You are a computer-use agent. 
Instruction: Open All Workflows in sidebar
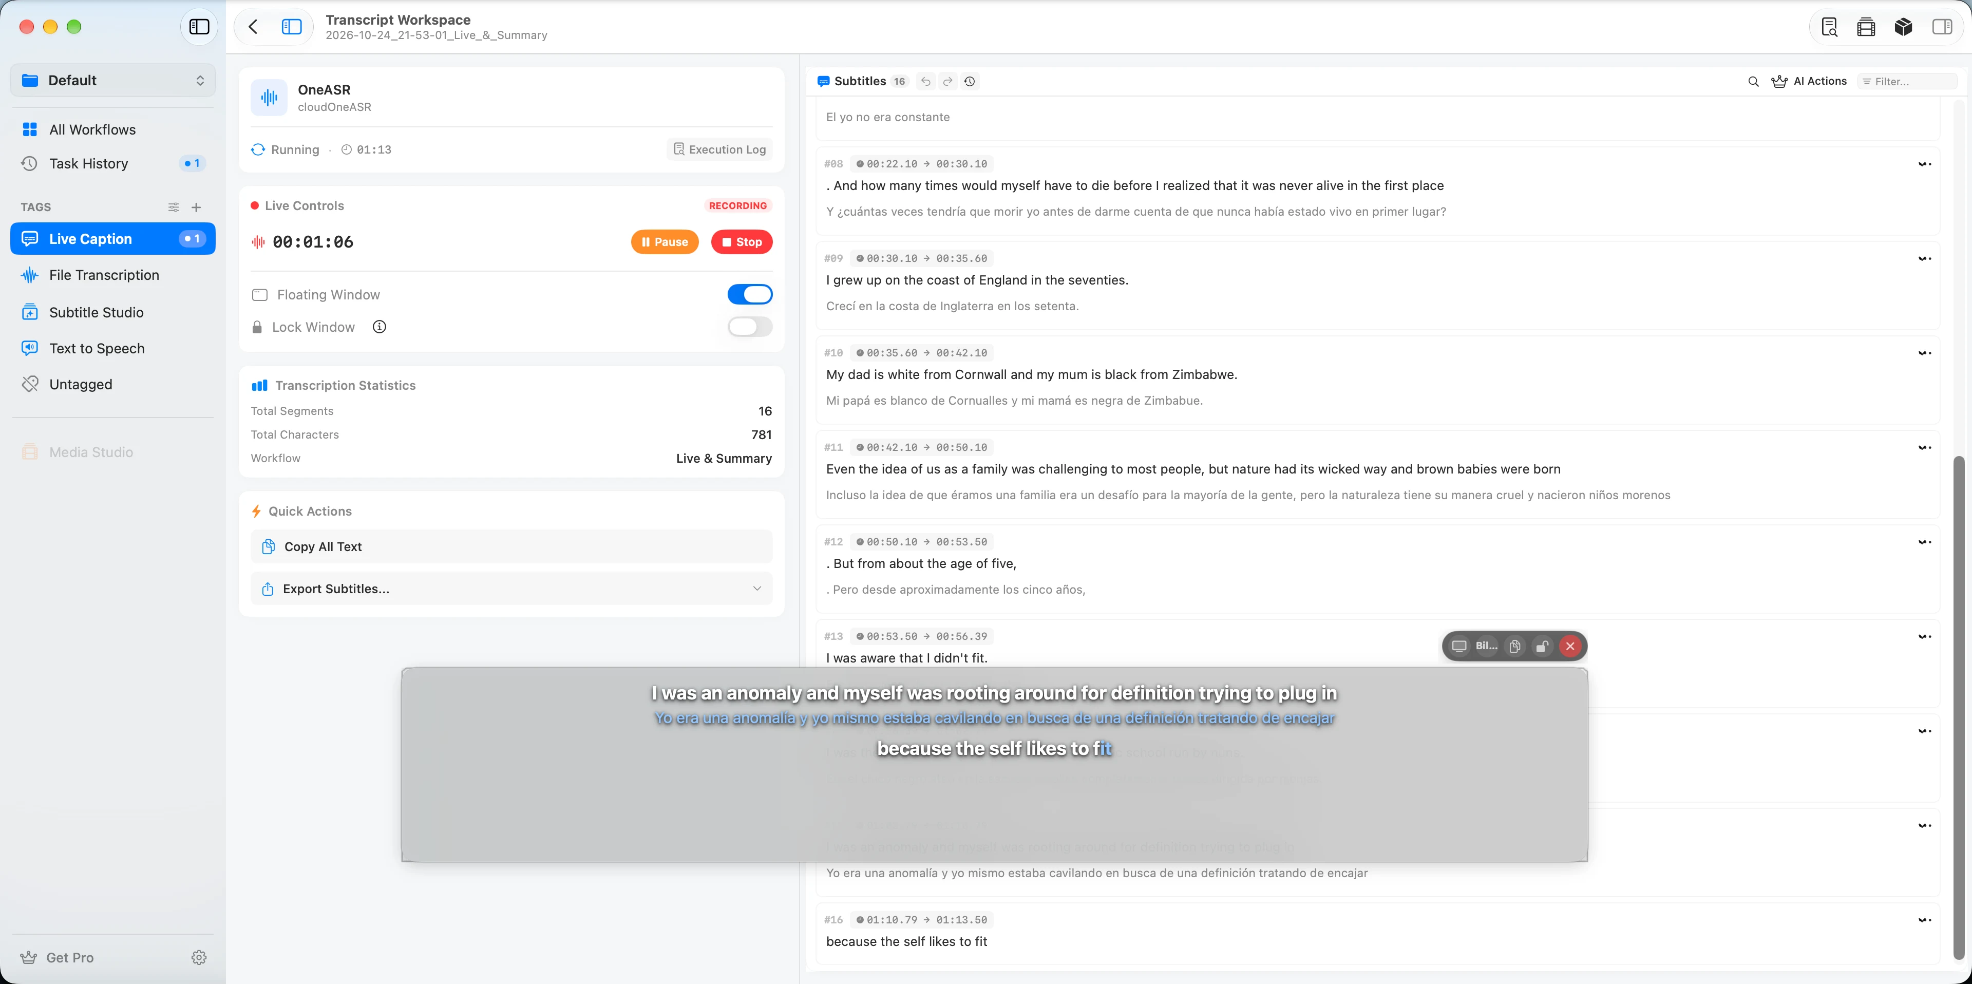(112, 129)
